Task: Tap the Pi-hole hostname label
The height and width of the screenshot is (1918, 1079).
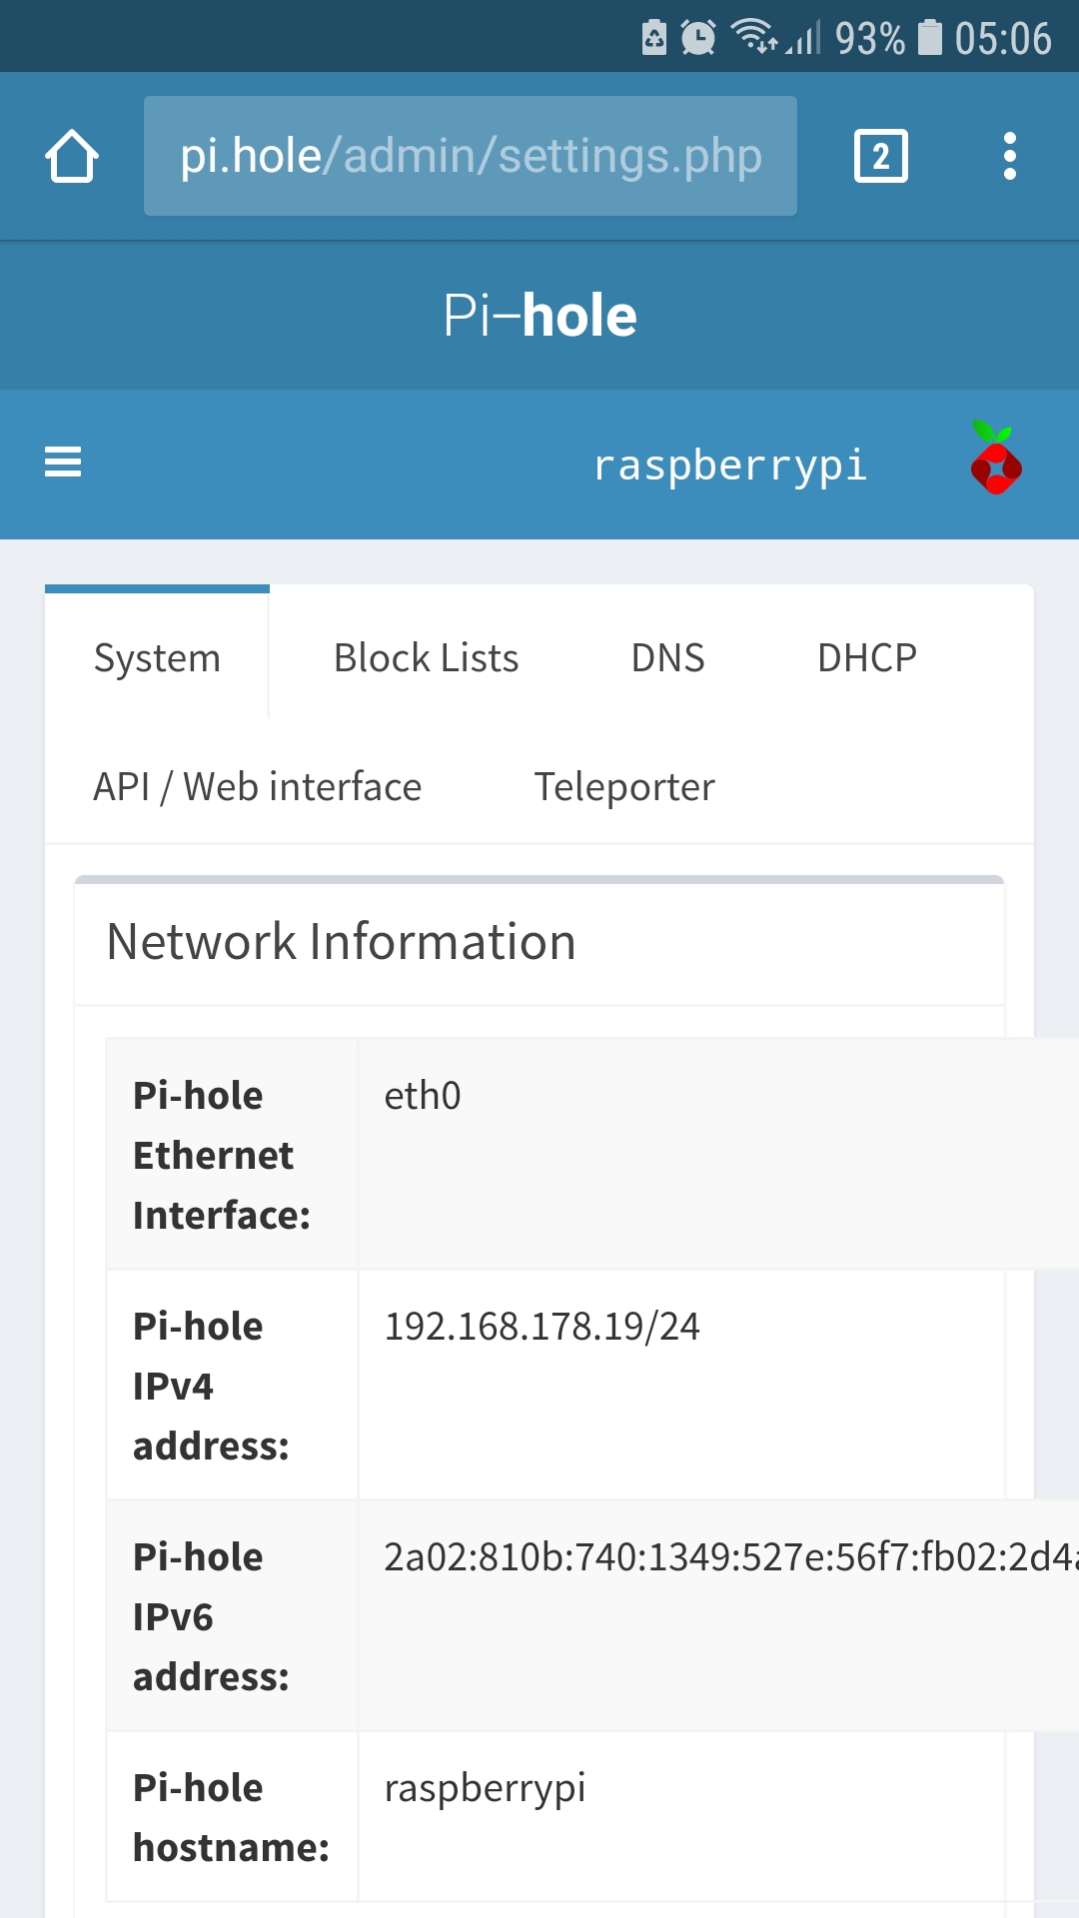Action: point(231,1817)
